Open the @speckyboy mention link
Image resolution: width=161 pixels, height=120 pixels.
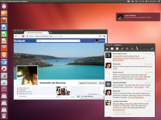point(119,60)
